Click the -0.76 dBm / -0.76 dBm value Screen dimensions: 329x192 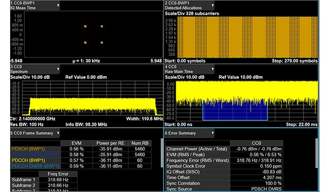click(259, 149)
